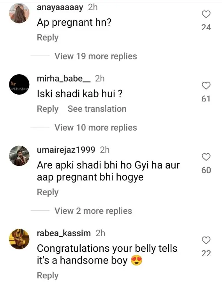
Task: Tap the heart on mirha_babe__'s comment
Action: click(x=206, y=86)
